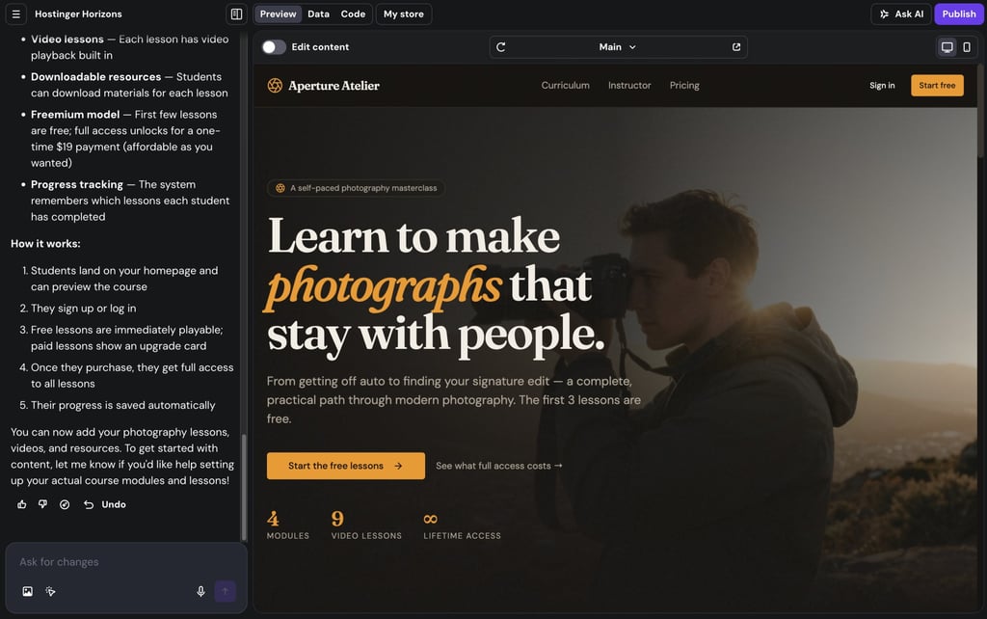Screen dimensions: 987x619
Task: Click the refresh preview icon
Action: pos(501,47)
